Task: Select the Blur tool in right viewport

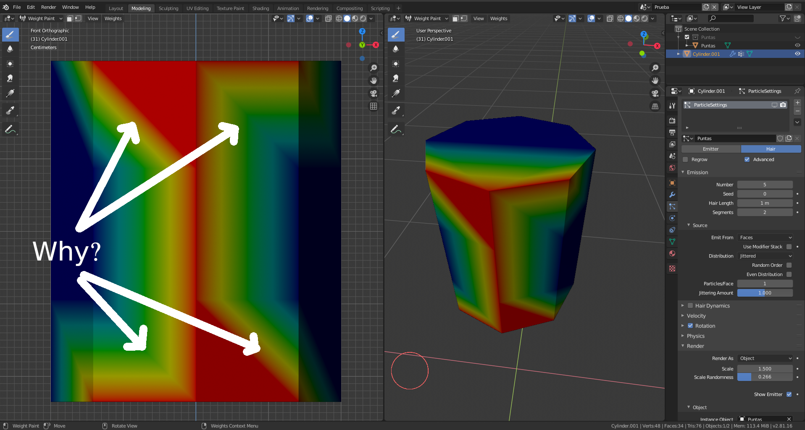Action: pos(396,49)
